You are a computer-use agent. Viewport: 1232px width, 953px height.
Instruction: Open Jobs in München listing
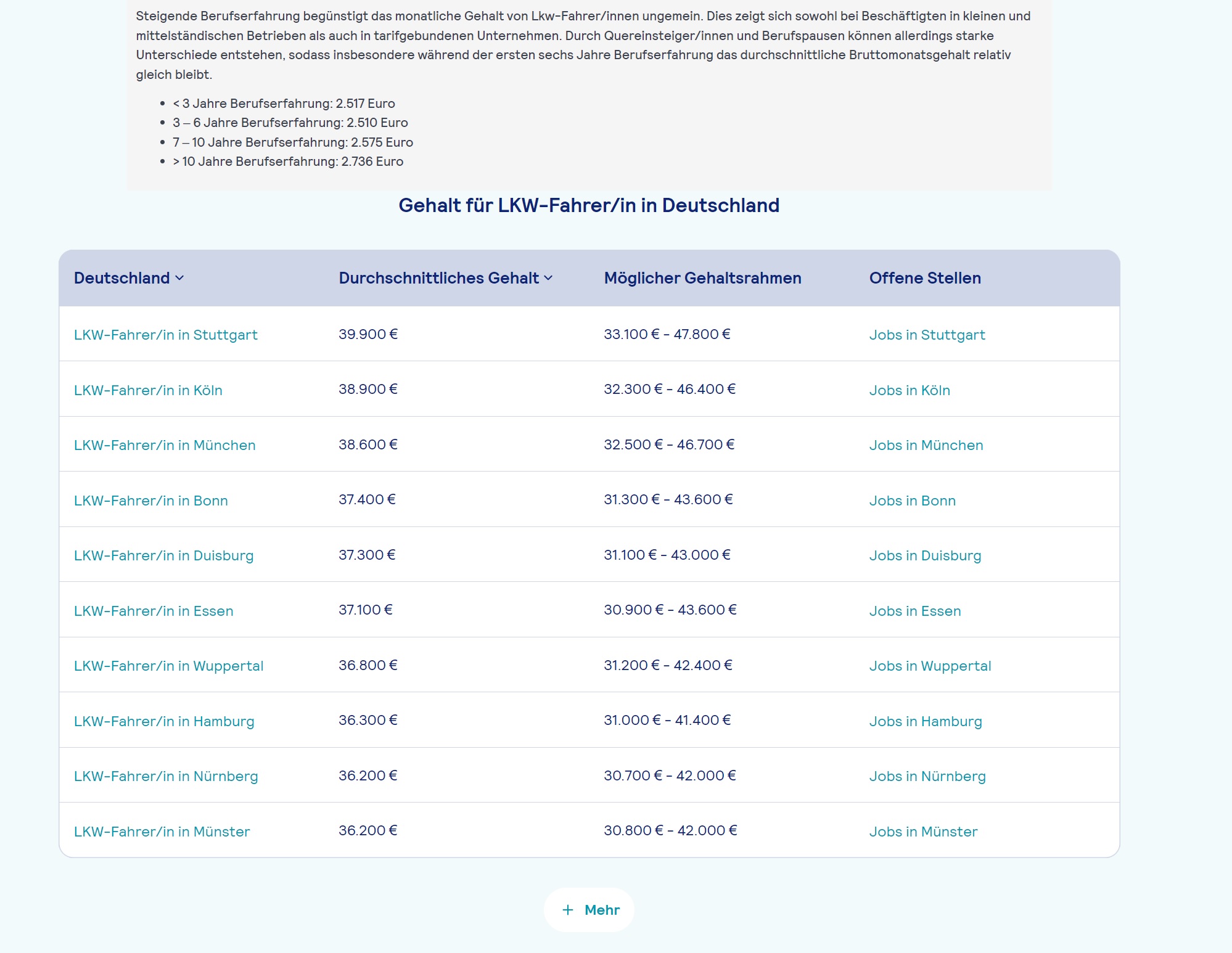(x=926, y=445)
